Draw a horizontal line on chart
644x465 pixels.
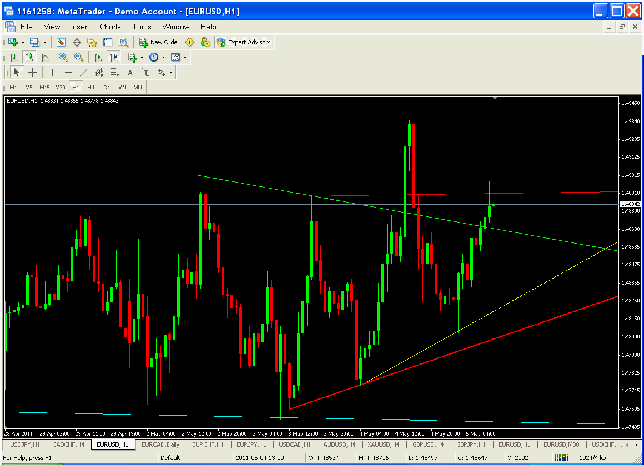pos(68,72)
